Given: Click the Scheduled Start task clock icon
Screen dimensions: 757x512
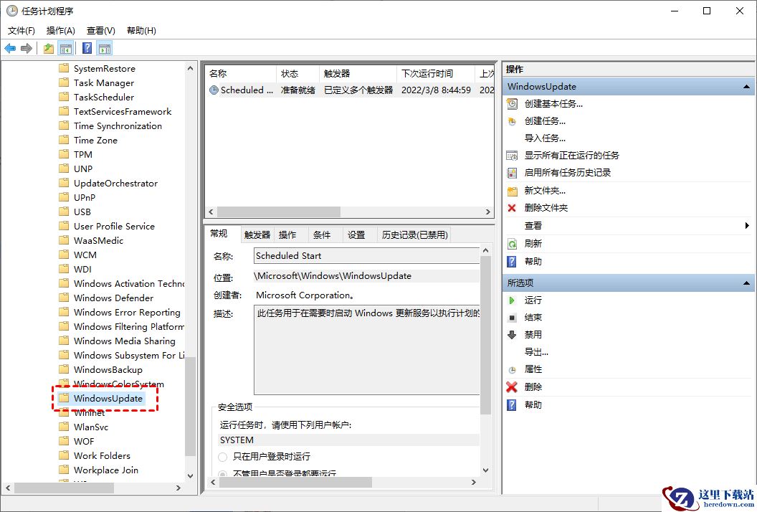Looking at the screenshot, I should [214, 90].
